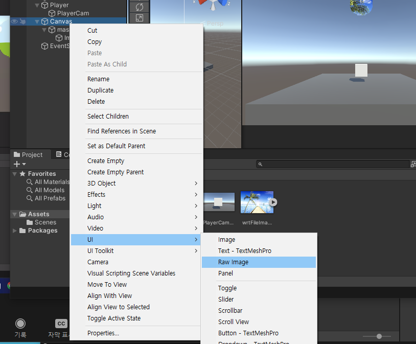
Task: Toggle Canvas picking hand icon
Action: [23, 21]
